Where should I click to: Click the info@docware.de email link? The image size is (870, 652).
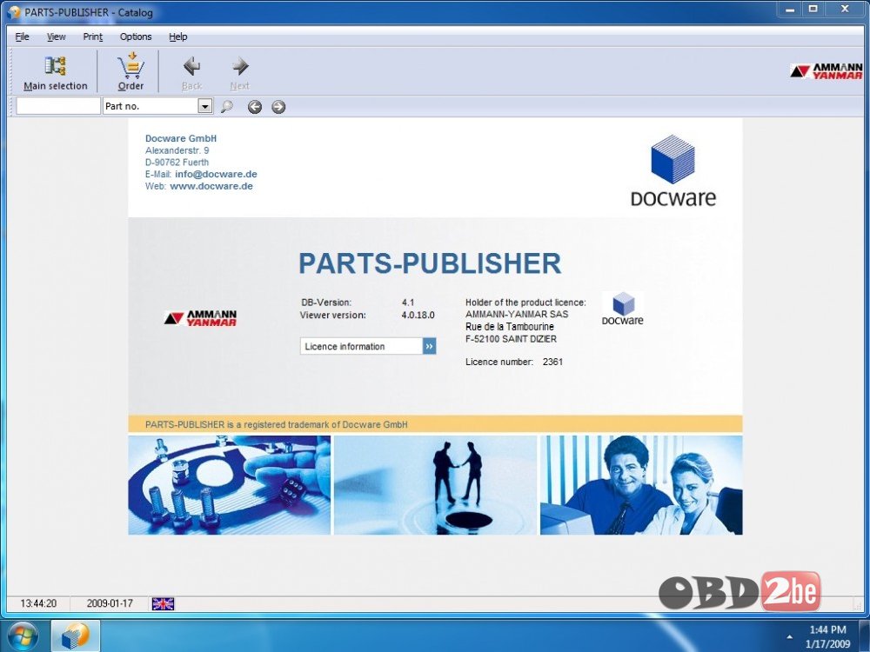coord(216,174)
